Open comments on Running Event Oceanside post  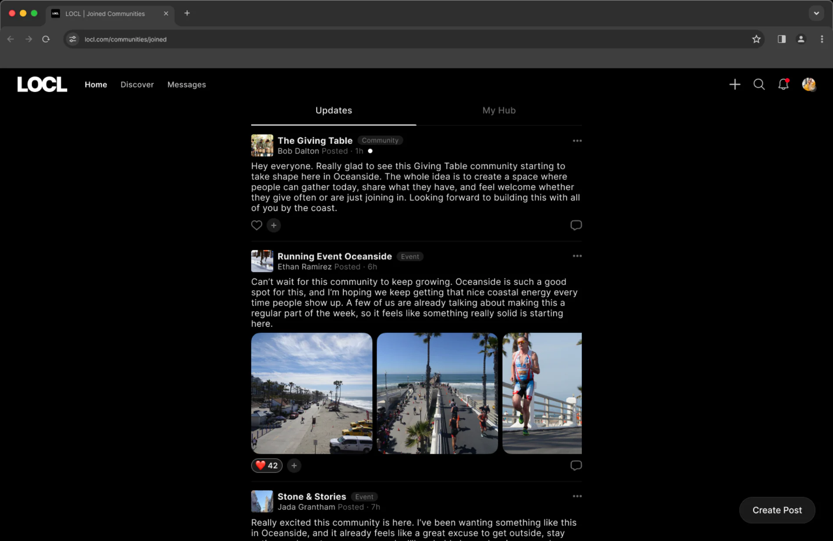coord(576,465)
